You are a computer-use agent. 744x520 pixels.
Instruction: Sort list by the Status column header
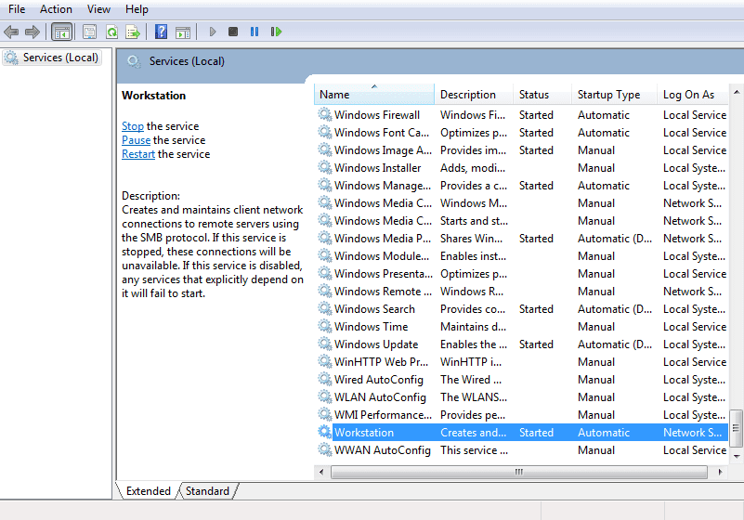[x=534, y=95]
